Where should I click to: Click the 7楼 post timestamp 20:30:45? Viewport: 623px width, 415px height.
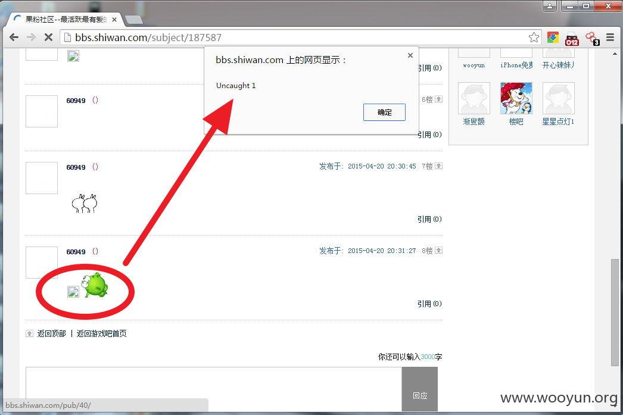[382, 166]
